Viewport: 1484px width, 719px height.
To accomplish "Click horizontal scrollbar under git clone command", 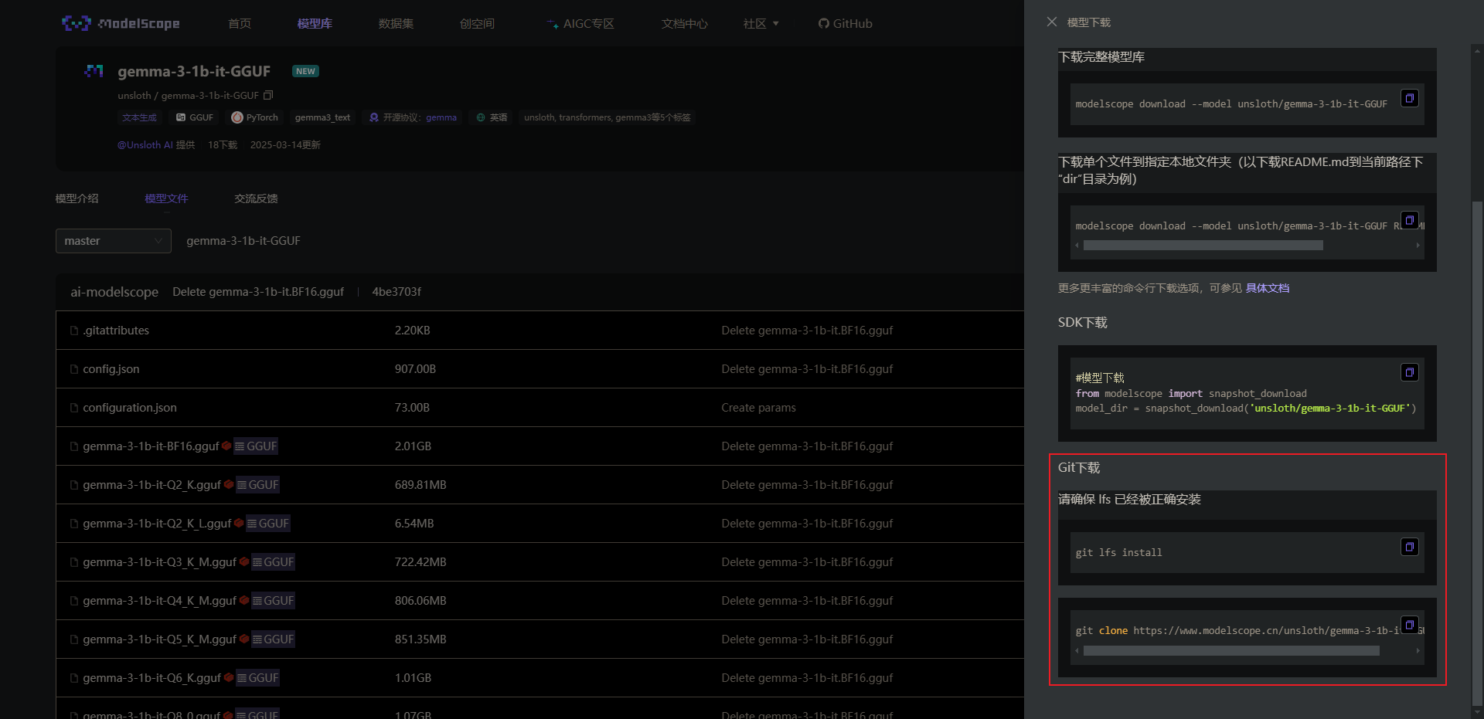I will pos(1231,651).
